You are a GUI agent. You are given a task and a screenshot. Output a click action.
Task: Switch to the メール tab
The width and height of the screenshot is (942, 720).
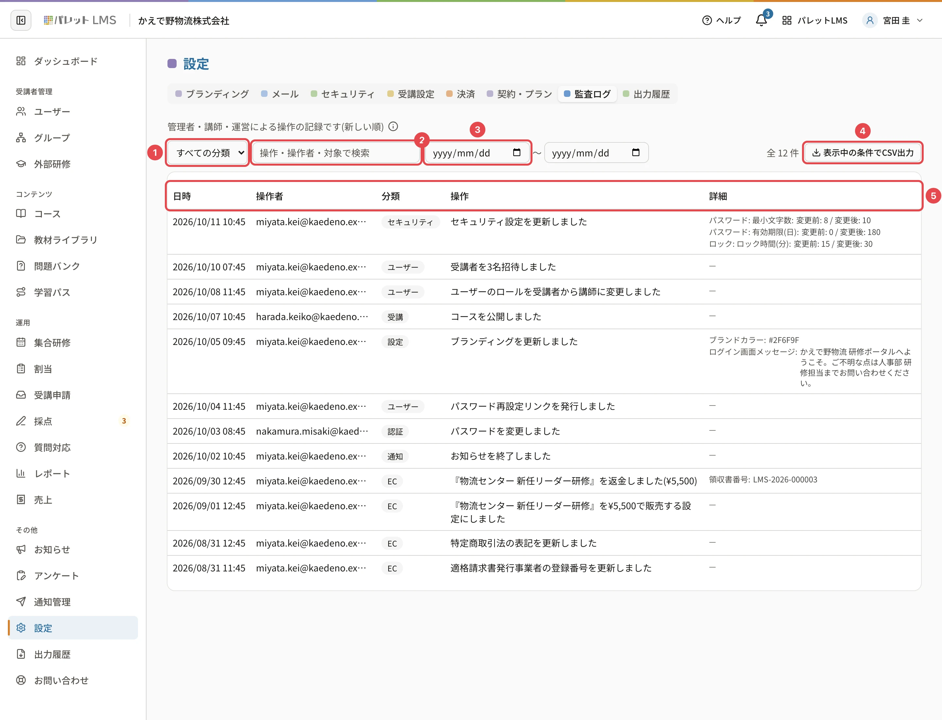click(x=280, y=94)
